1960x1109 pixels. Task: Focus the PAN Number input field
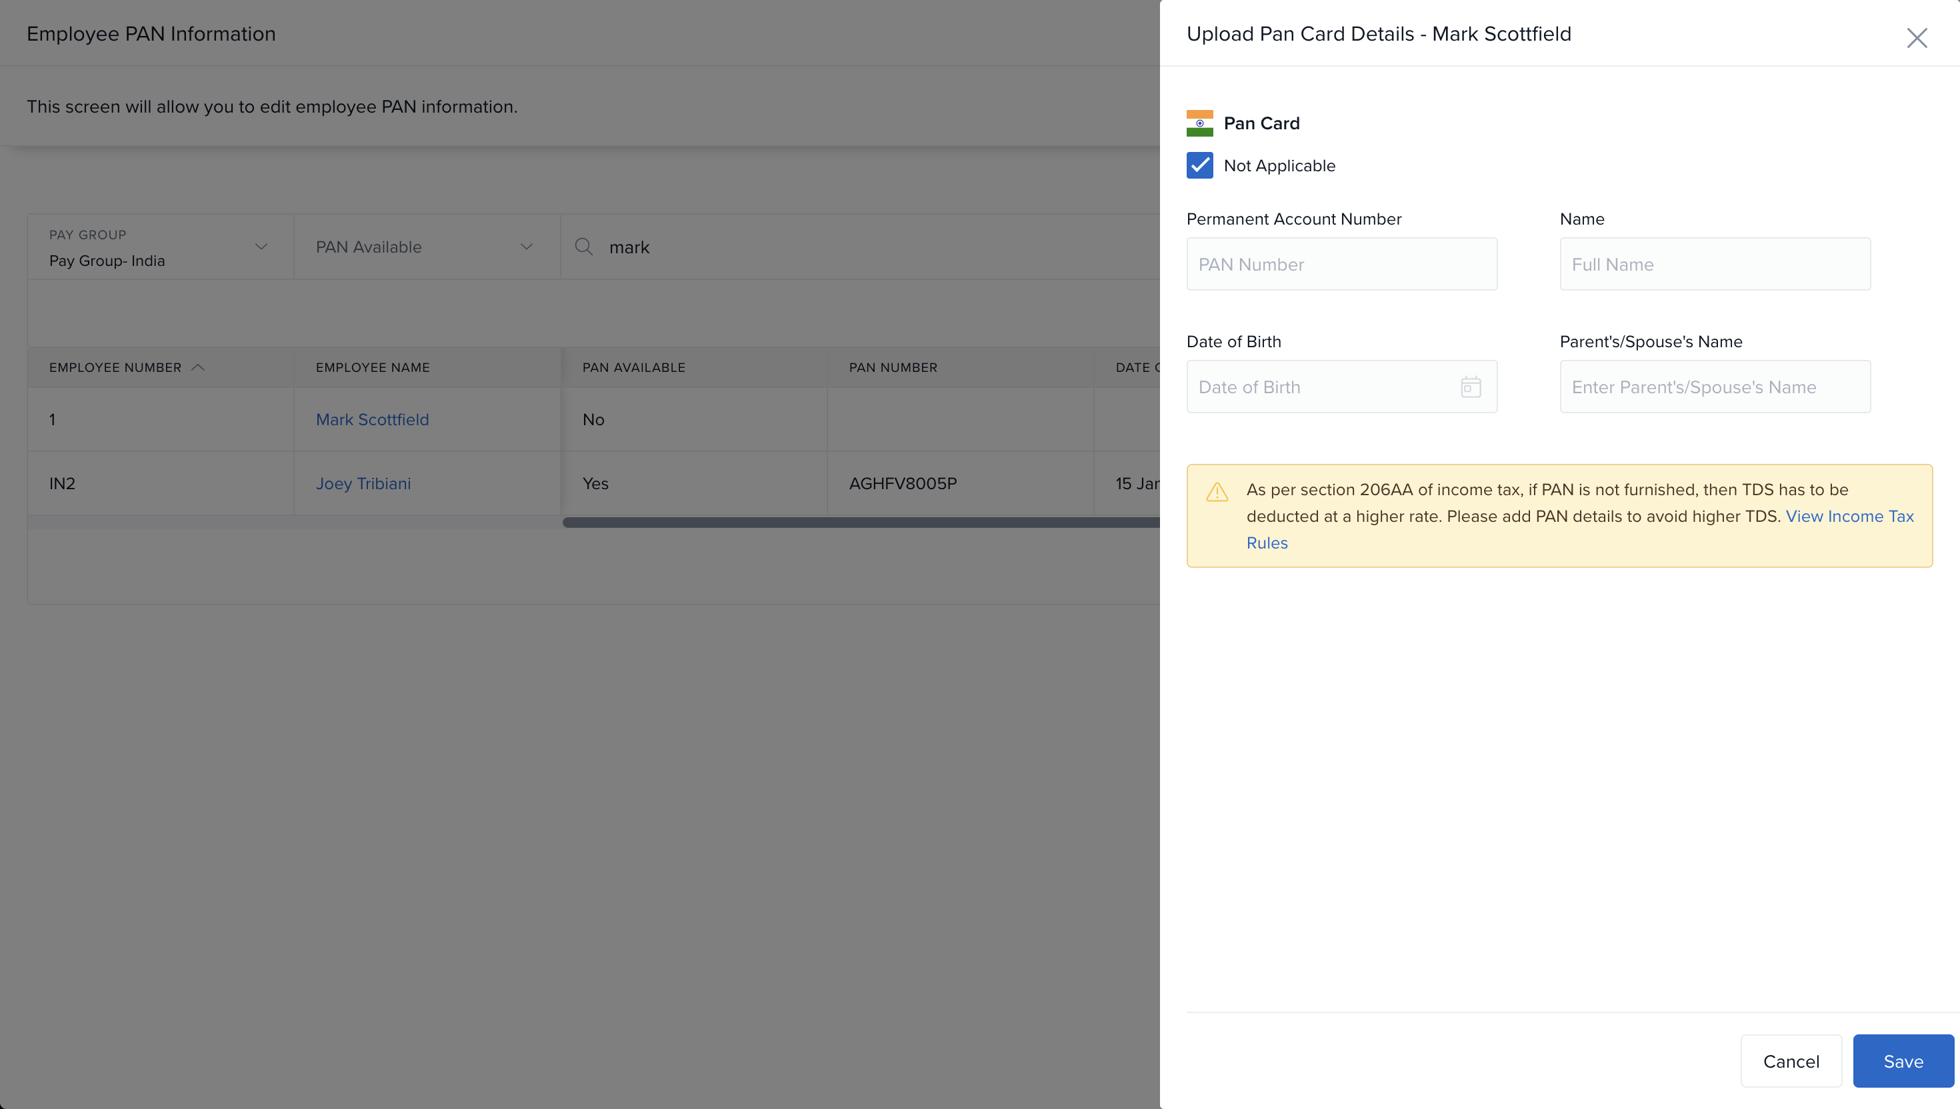tap(1341, 265)
